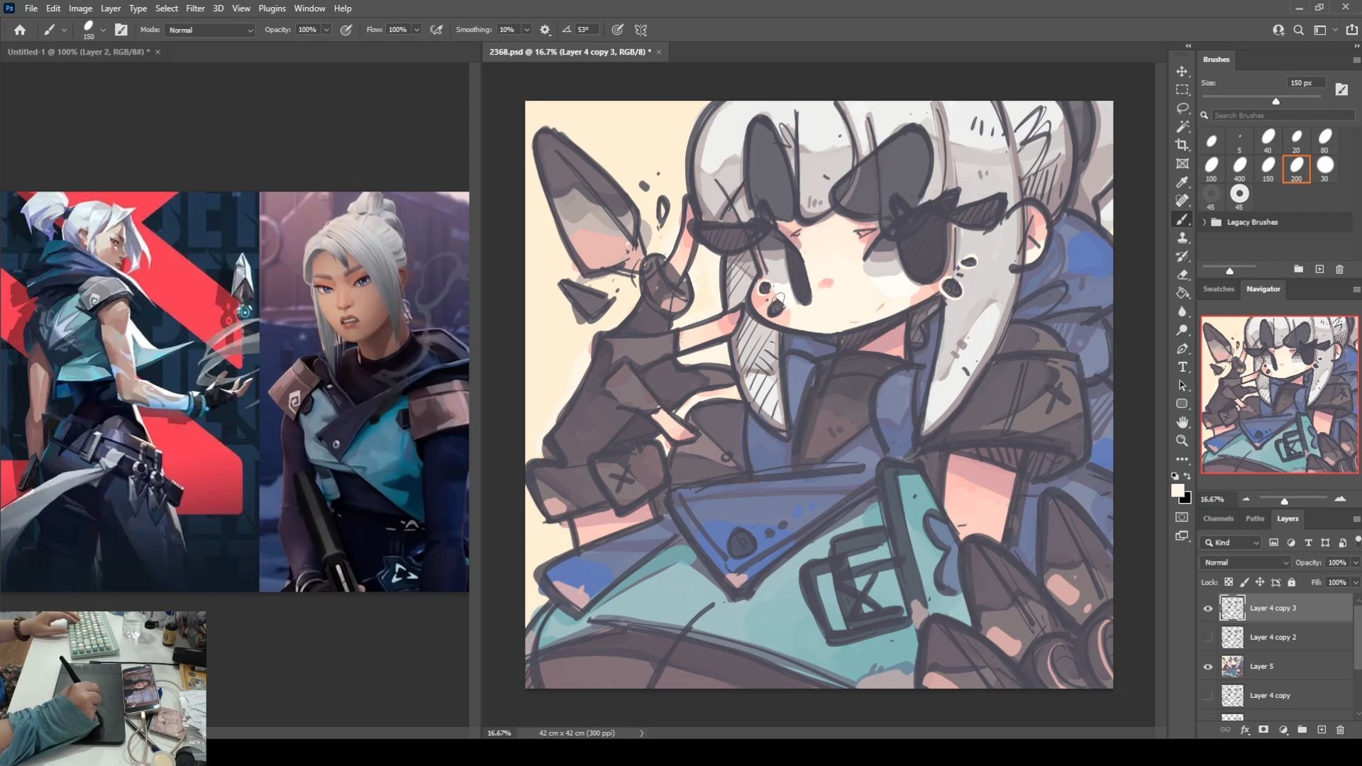The image size is (1362, 766).
Task: Select the Blur tool
Action: click(x=1182, y=312)
